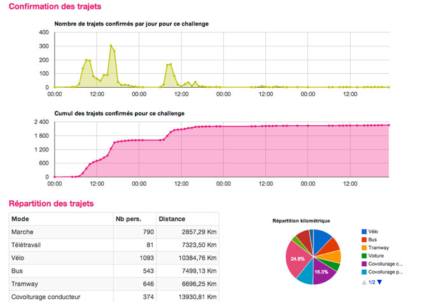Click the blue Vélo legend swatch

tap(364, 232)
